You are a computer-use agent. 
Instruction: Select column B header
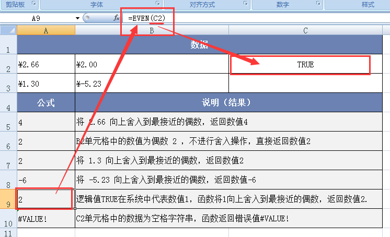pos(152,30)
